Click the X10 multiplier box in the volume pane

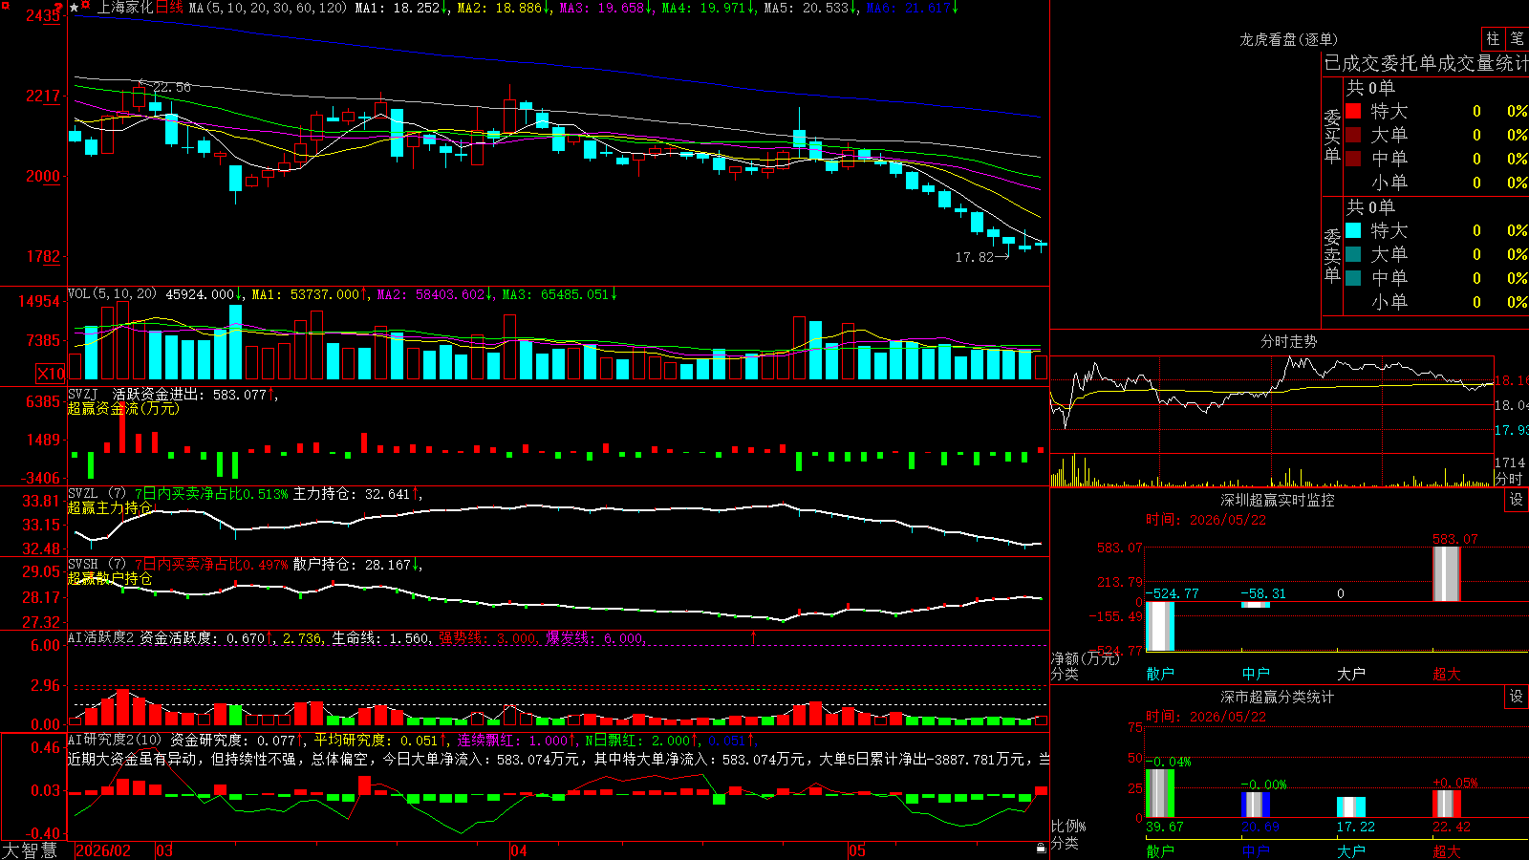51,374
